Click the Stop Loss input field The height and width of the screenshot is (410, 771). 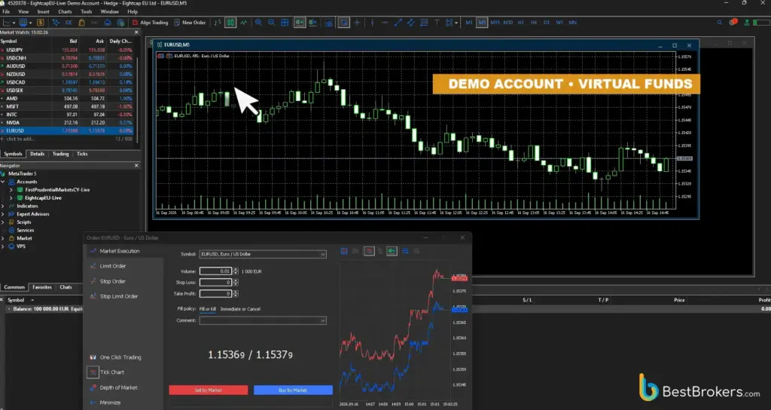(215, 283)
